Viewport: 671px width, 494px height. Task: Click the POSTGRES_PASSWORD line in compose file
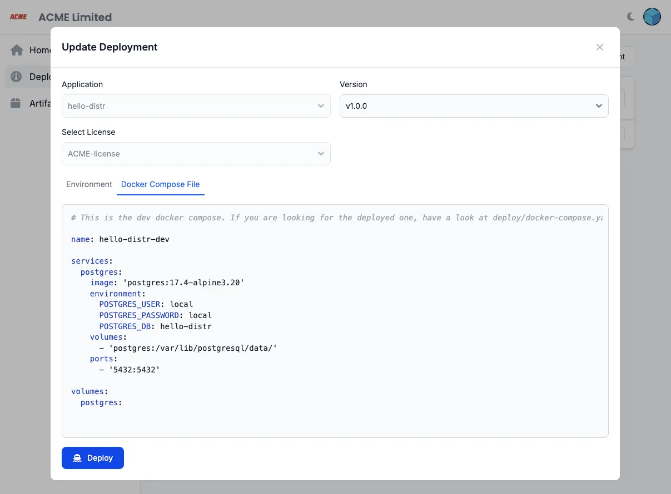(x=155, y=315)
